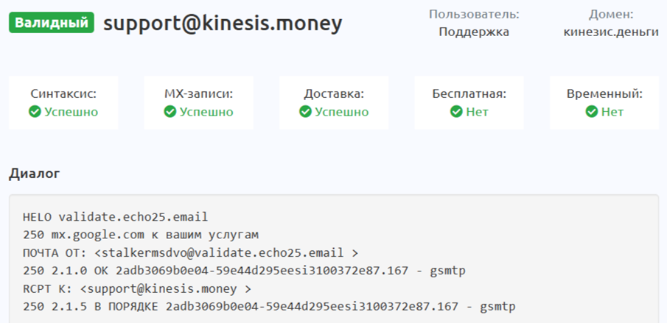
Task: Click the green check icon under Синтаксис
Action: (x=35, y=112)
